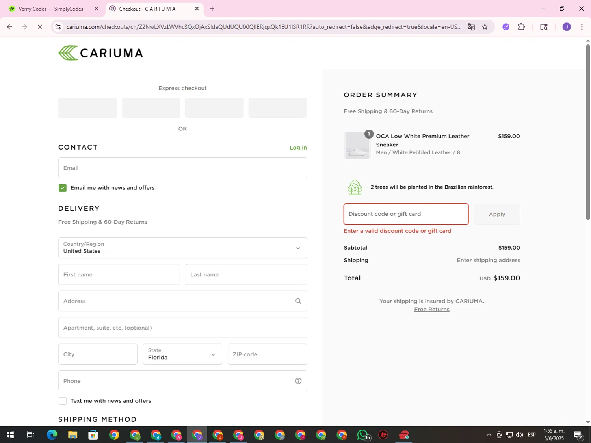Screen dimensions: 591x443
Task: Open Task View on the taskbar
Action: (x=30, y=435)
